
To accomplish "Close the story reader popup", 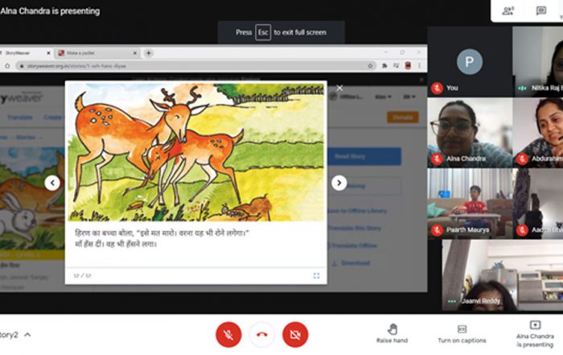I will 339,88.
